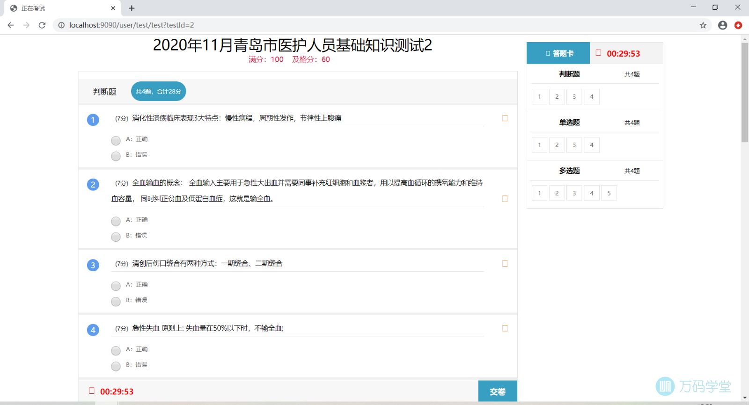Flag question 2 using its bookmark icon
The image size is (749, 405).
click(x=505, y=199)
